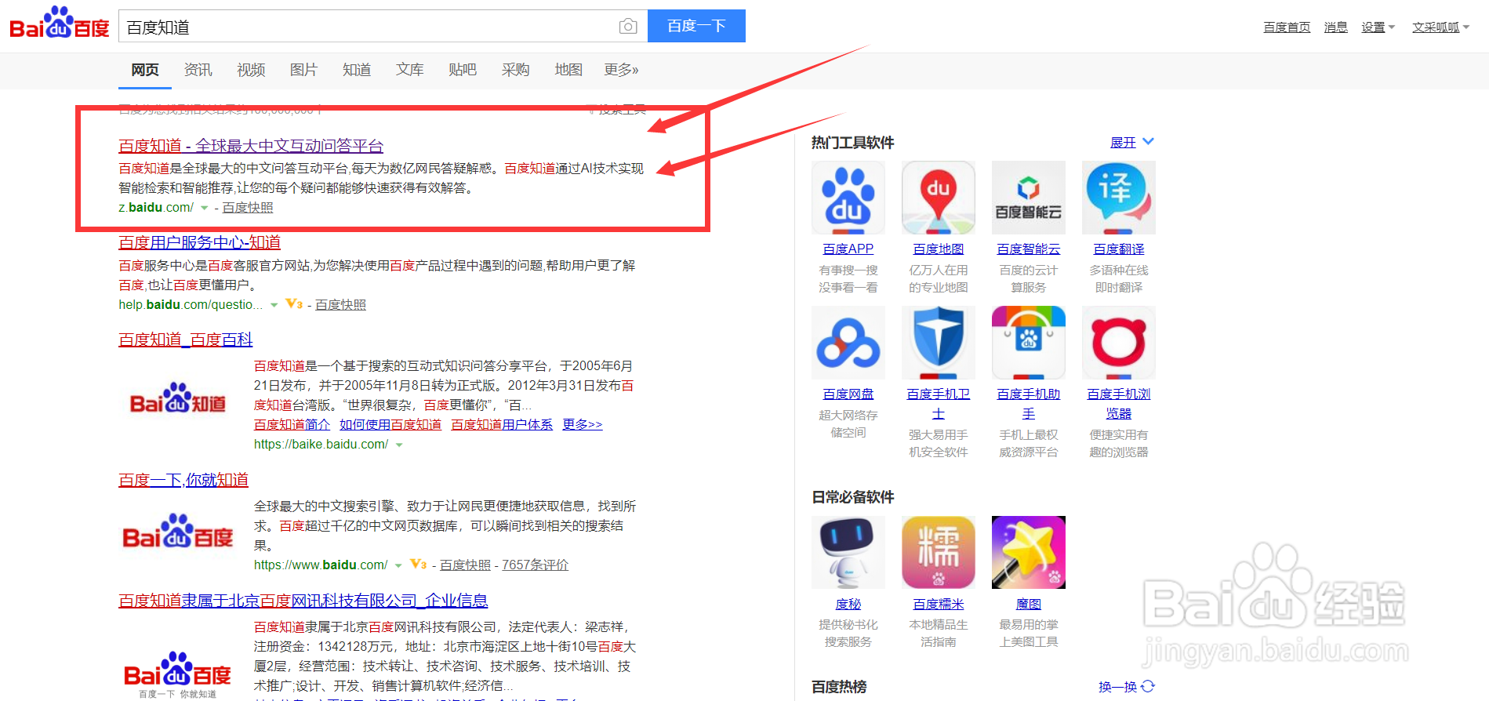Open dropdown arrow next to baike.baidu.com URL

tap(399, 445)
